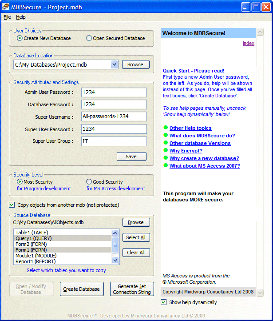Click the Select All button

click(136, 237)
